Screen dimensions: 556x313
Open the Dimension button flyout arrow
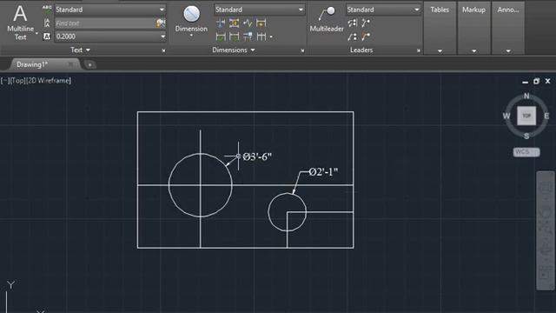click(x=191, y=36)
